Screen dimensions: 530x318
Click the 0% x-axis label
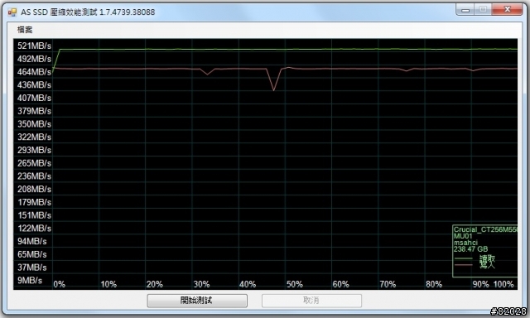pyautogui.click(x=59, y=284)
